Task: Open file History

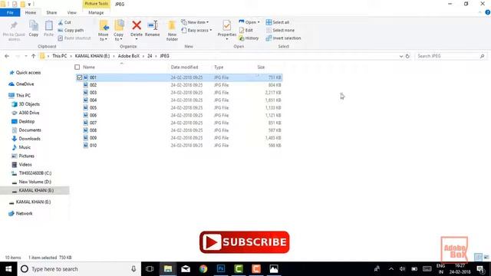Action: coord(249,38)
